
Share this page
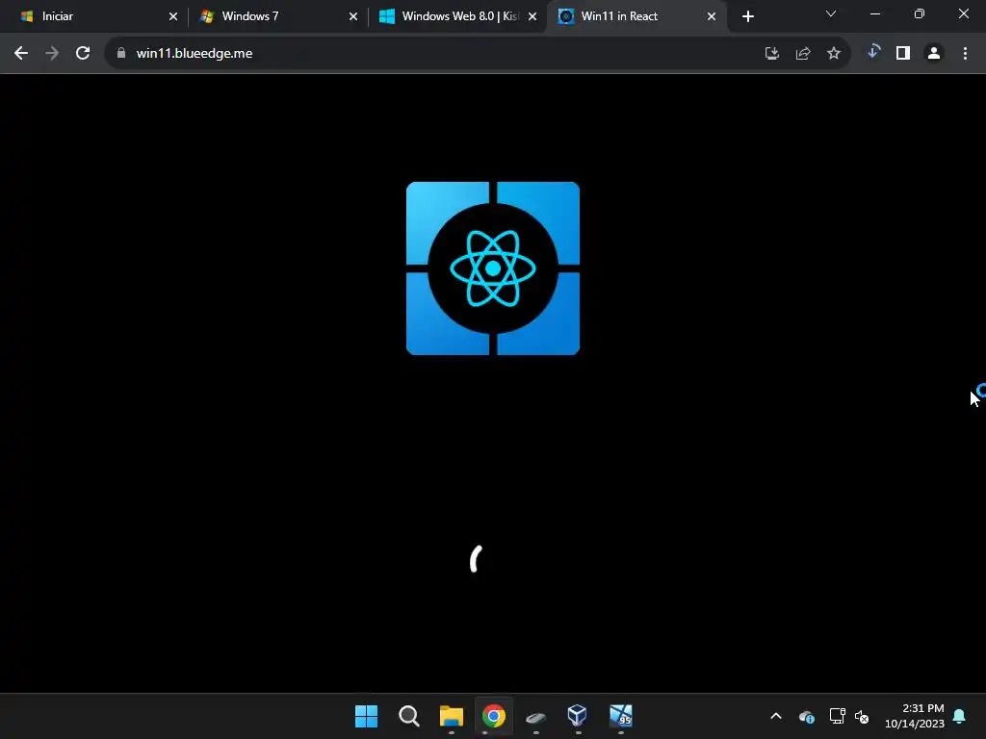tap(803, 54)
